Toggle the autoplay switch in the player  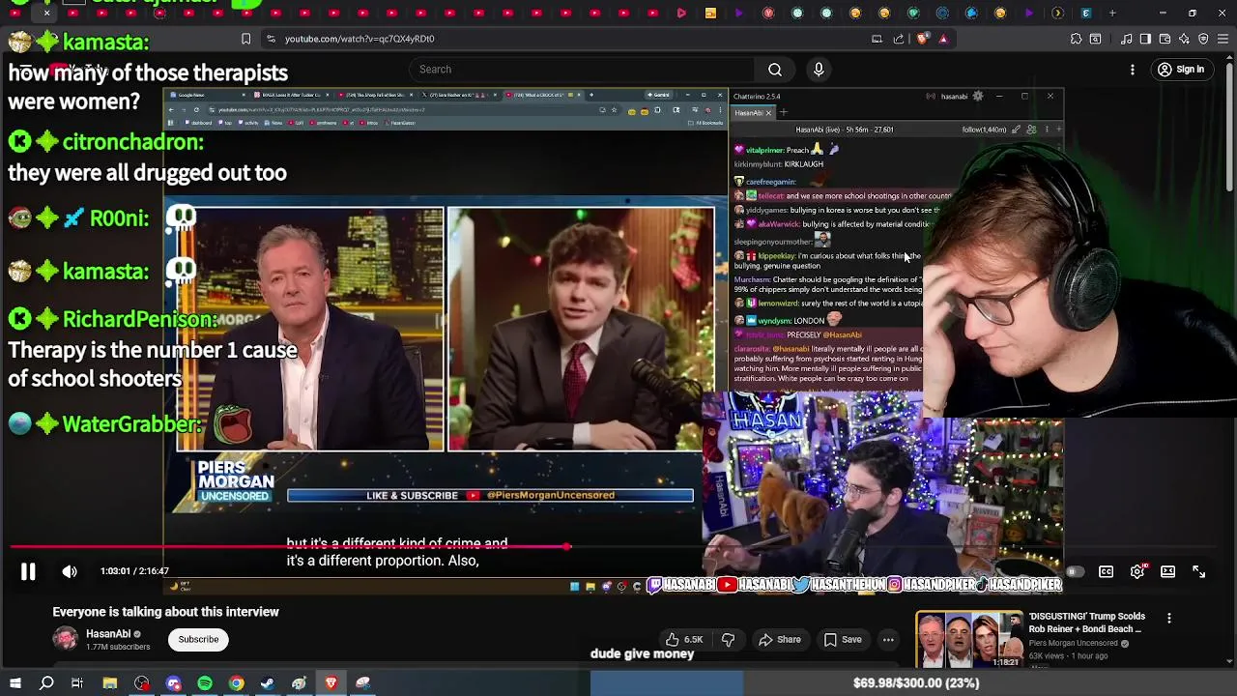tap(1075, 571)
